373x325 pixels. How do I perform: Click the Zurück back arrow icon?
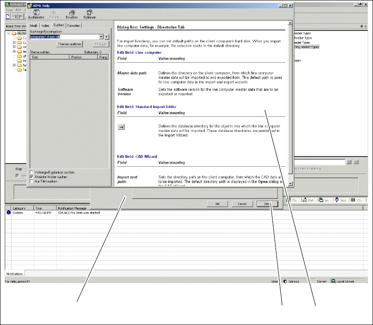54,13
